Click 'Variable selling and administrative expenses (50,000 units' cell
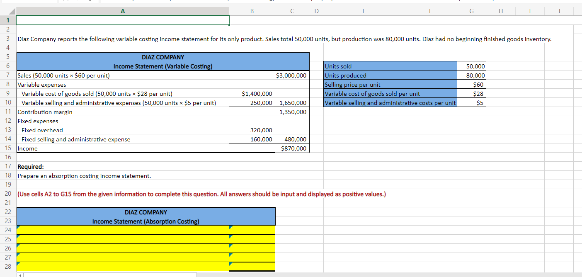Image resolution: width=582 pixels, height=277 pixels. click(x=123, y=103)
